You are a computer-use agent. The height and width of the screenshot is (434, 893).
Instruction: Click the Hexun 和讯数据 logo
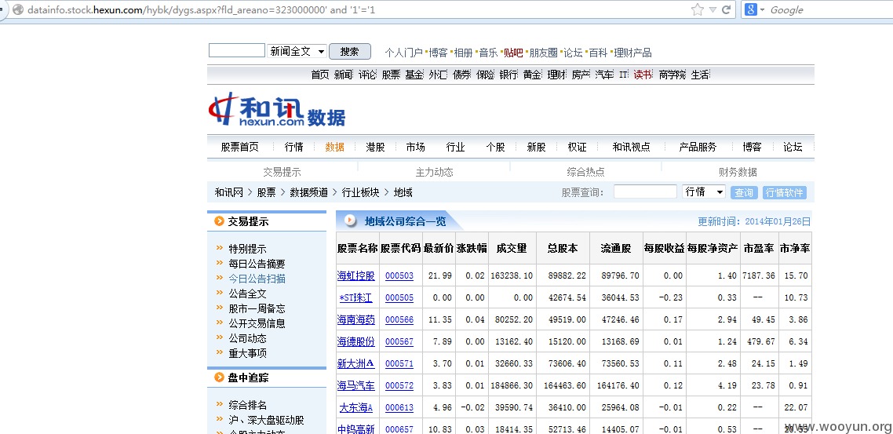[x=277, y=109]
